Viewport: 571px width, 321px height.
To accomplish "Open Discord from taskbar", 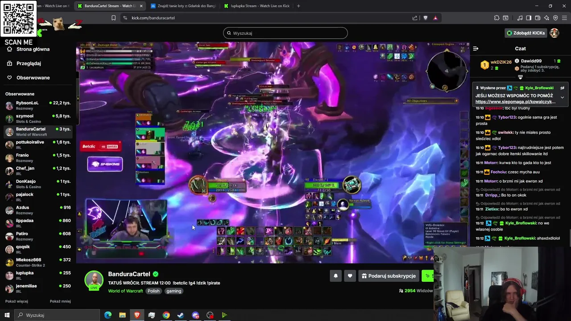I will [x=195, y=315].
